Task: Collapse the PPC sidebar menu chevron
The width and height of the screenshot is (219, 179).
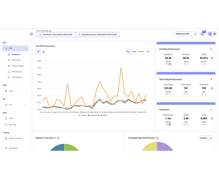Action: (x=26, y=48)
